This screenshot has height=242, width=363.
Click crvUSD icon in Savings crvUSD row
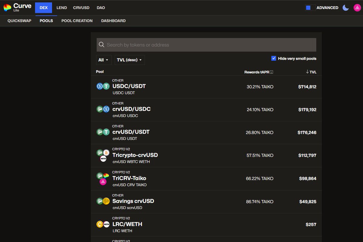click(x=100, y=201)
